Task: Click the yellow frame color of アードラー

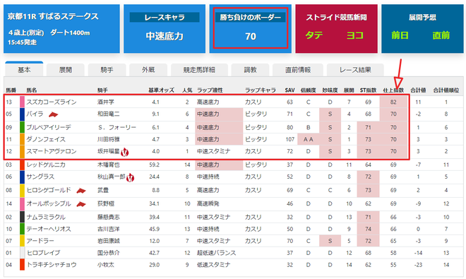Action: pyautogui.click(x=23, y=241)
